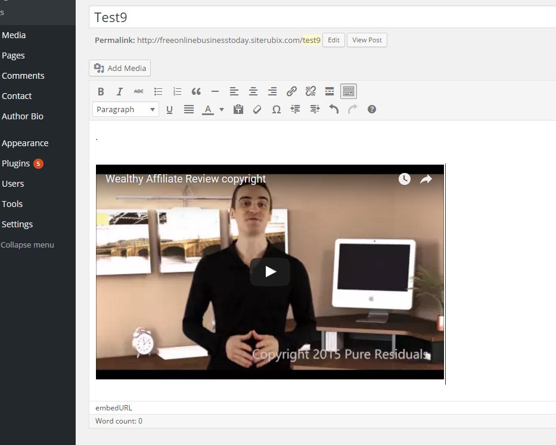
Task: Underline selected text
Action: click(x=169, y=109)
